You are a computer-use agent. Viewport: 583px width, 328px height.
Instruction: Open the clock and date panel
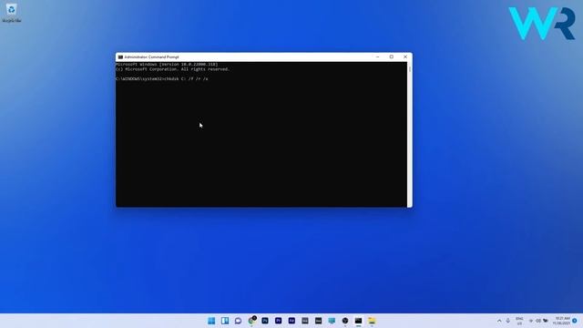point(562,321)
